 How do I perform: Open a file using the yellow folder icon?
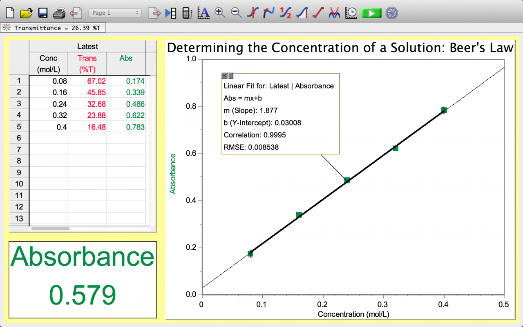(x=26, y=13)
